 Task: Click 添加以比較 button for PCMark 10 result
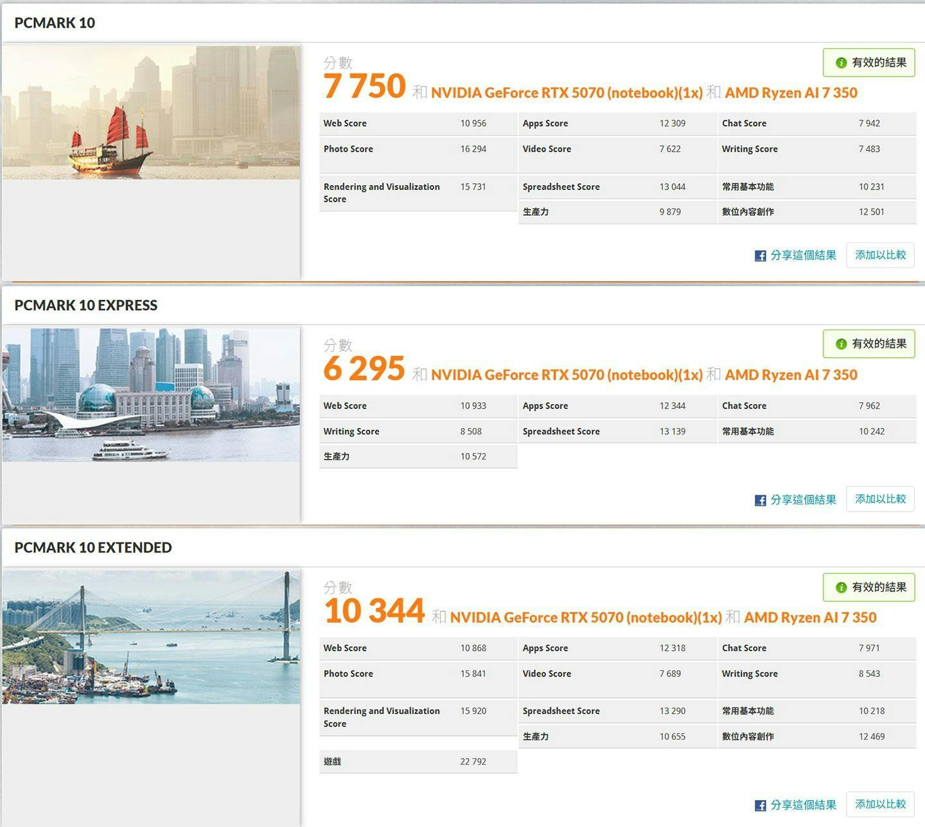[x=881, y=255]
